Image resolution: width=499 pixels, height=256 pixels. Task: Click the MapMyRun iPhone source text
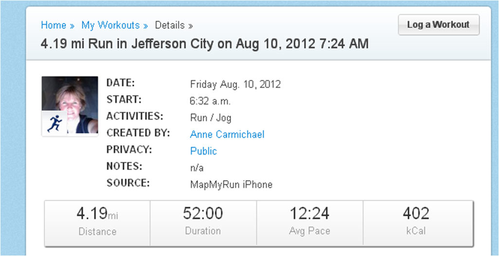point(231,185)
